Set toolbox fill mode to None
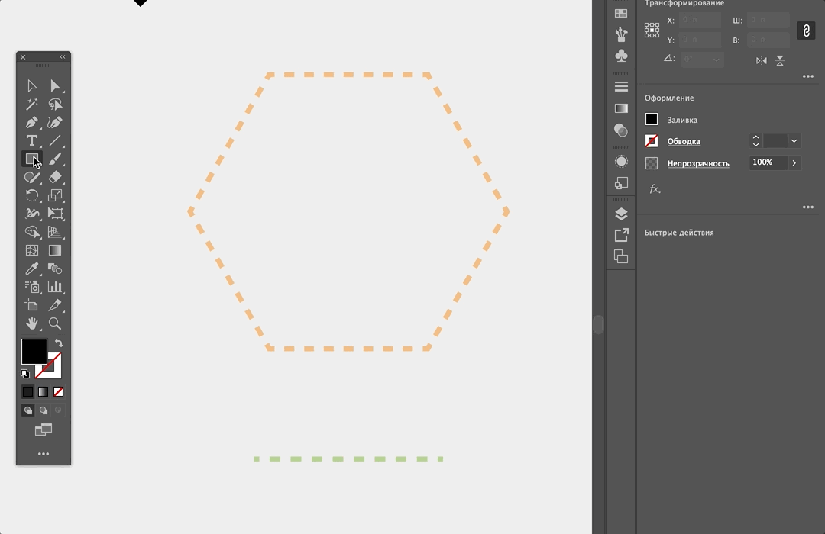 click(x=58, y=391)
